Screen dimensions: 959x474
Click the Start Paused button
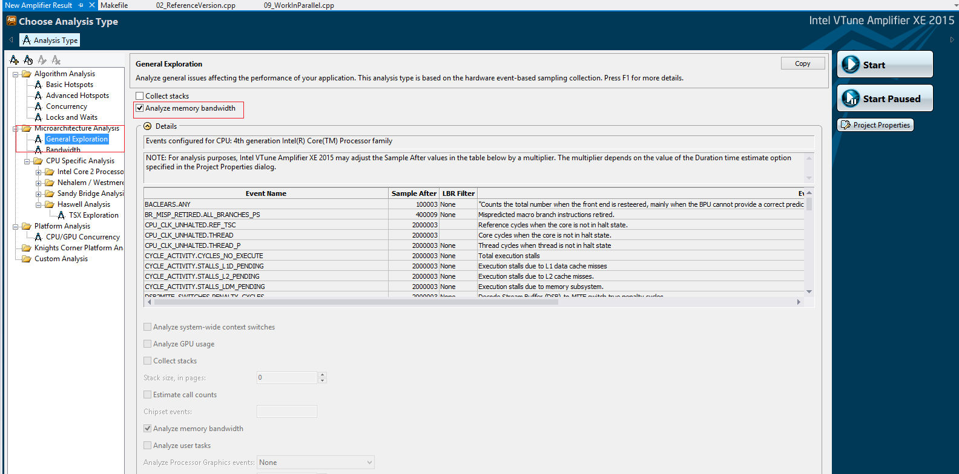(885, 98)
